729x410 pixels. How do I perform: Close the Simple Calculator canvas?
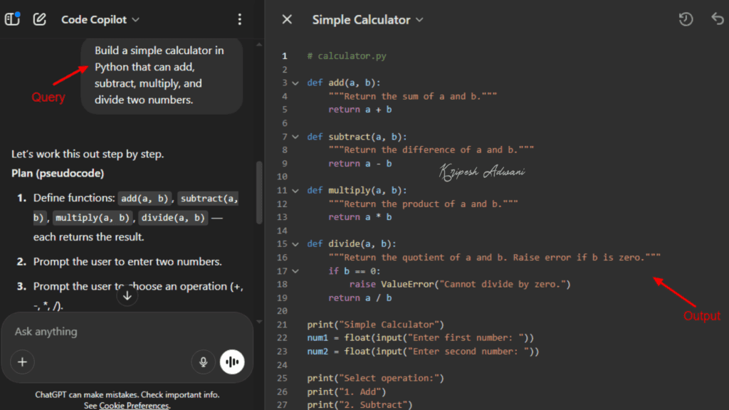pos(287,19)
